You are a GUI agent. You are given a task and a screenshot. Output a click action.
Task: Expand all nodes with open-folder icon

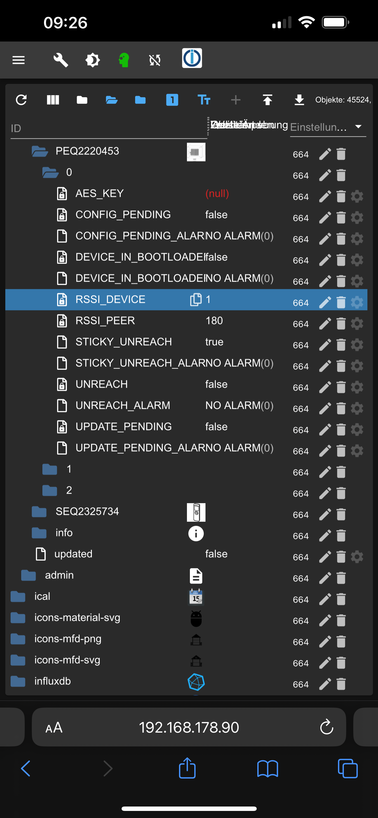click(x=111, y=100)
